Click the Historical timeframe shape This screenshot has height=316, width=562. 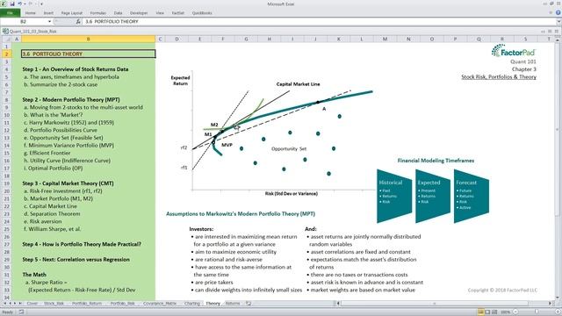tap(394, 196)
